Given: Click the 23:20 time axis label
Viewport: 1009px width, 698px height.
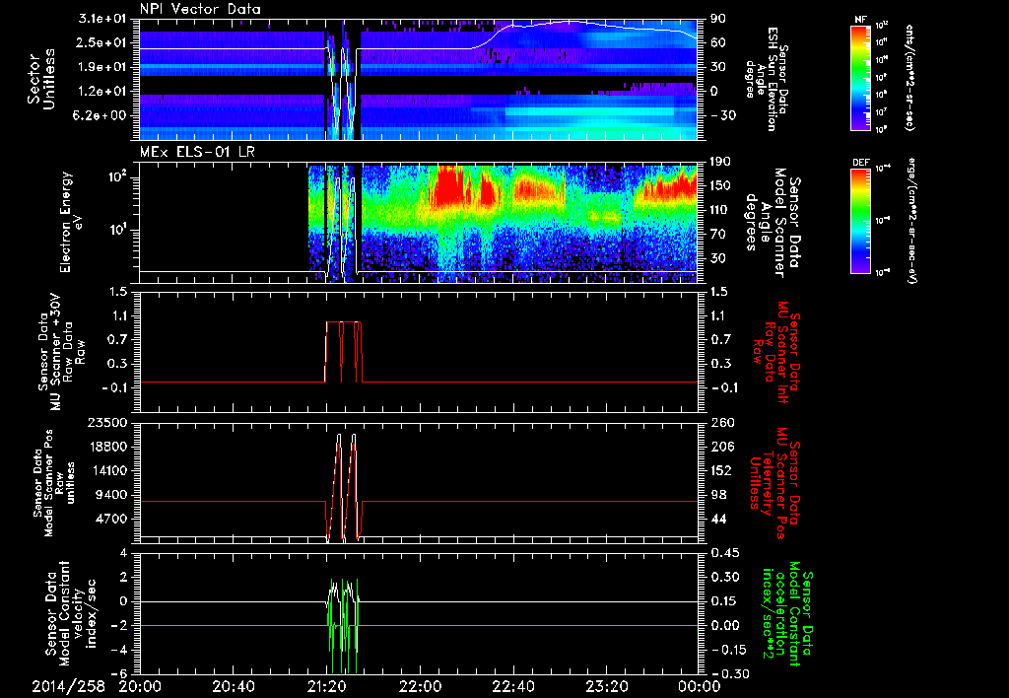Looking at the screenshot, I should 606,686.
